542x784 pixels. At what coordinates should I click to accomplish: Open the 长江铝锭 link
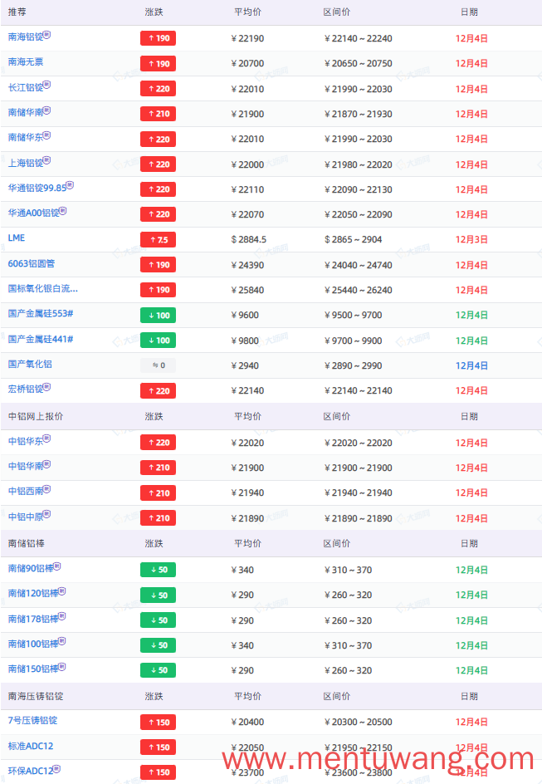tap(26, 88)
